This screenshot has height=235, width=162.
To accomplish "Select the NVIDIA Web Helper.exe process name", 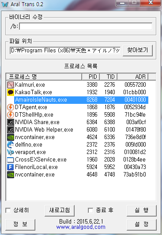I will tap(44, 130).
